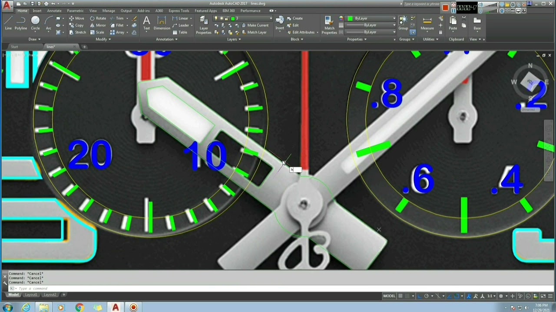Activate the Array command
This screenshot has height=312, width=556.
[117, 32]
